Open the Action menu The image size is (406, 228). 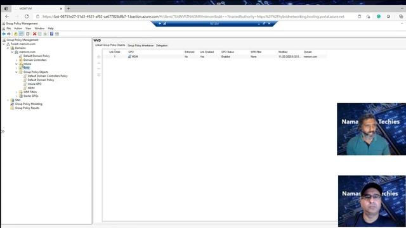point(18,28)
